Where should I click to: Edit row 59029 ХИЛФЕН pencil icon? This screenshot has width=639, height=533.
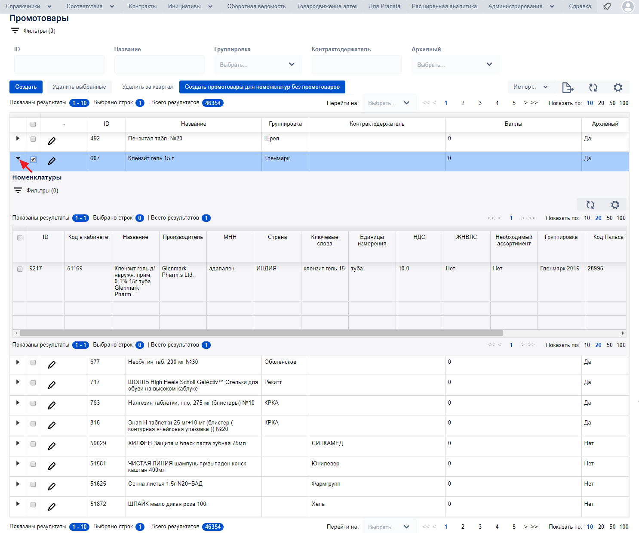tap(52, 446)
